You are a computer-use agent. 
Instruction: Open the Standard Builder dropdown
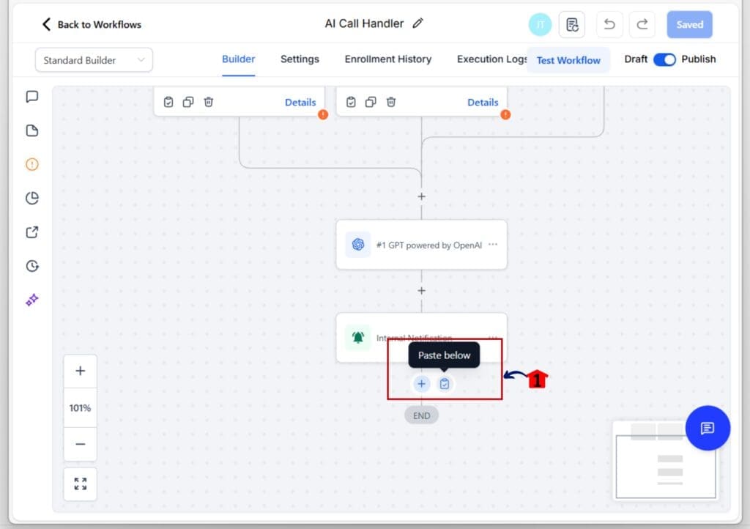[x=93, y=59]
